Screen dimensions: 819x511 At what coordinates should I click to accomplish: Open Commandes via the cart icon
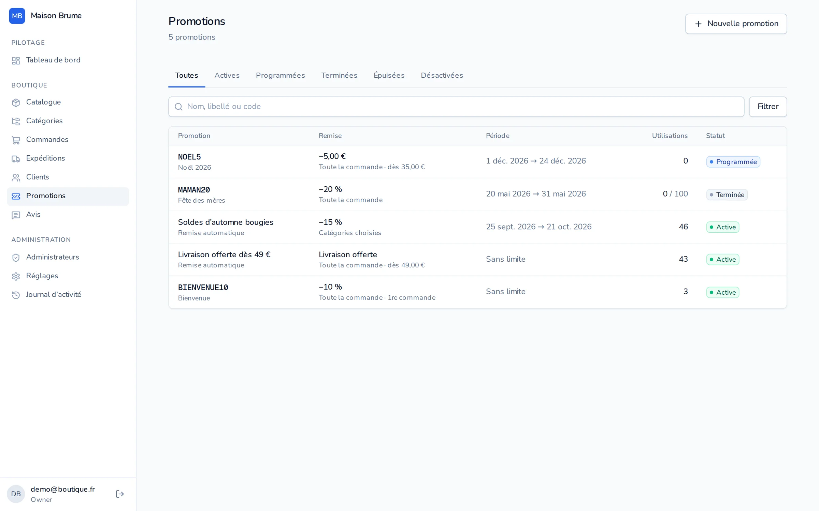click(16, 140)
